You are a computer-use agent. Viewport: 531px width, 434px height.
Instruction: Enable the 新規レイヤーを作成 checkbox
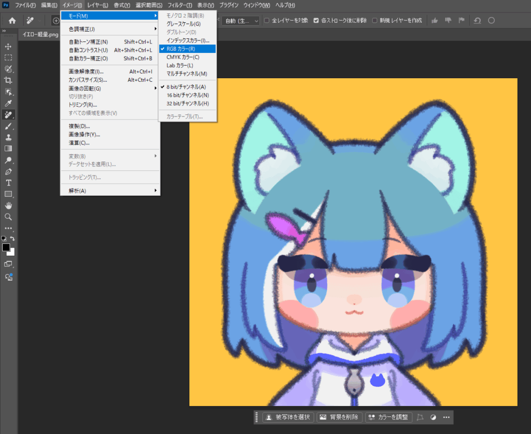374,21
